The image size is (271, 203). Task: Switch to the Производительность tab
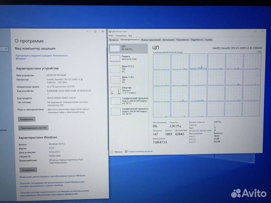tap(129, 39)
